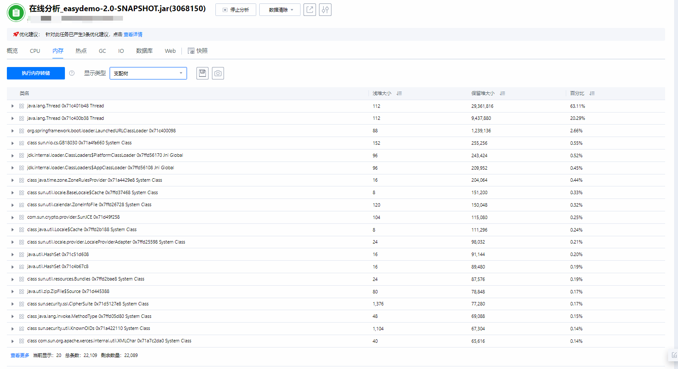Viewport: 678px width, 369px height.
Task: Switch to the 数据库 tab
Action: (x=144, y=51)
